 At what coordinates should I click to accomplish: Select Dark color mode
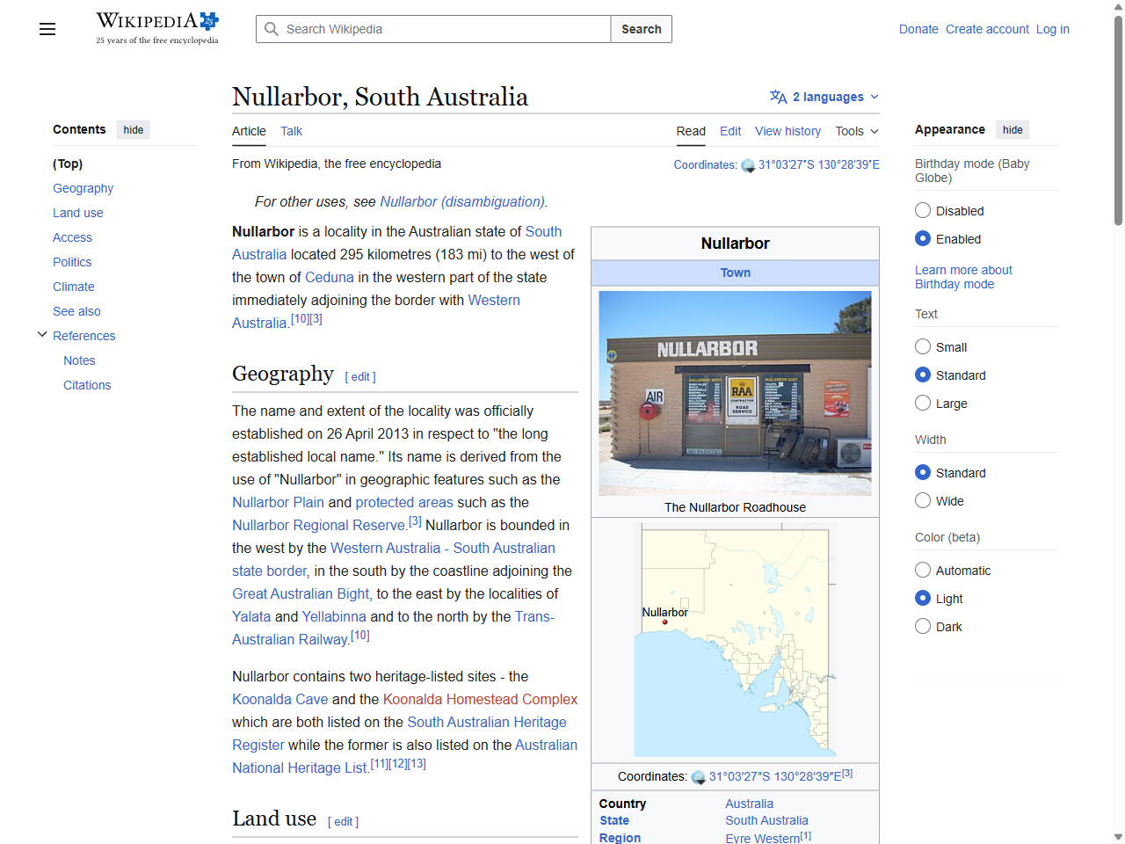pos(923,626)
